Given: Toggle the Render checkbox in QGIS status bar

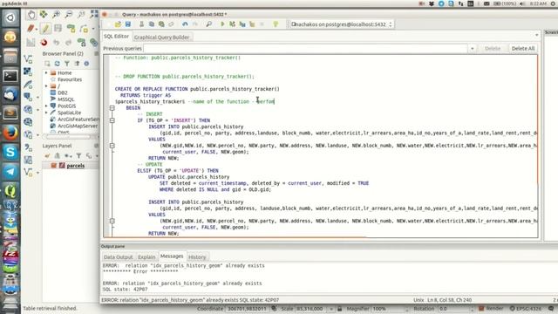Looking at the screenshot, I should tap(481, 308).
